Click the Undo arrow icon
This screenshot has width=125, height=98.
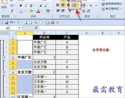11,22
